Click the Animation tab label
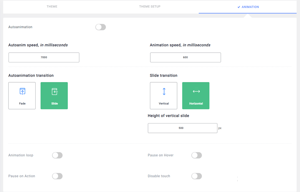This screenshot has height=192, width=300. (250, 7)
